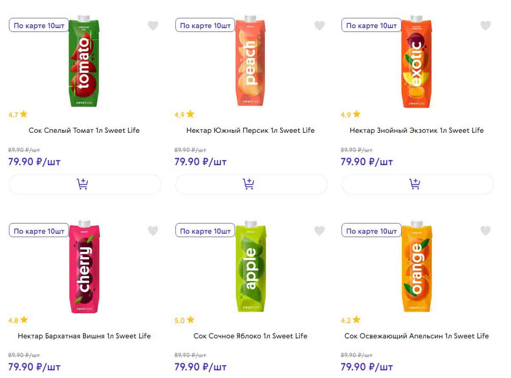
Task: Click 5.0 star rating of apple juice
Action: coord(184,320)
